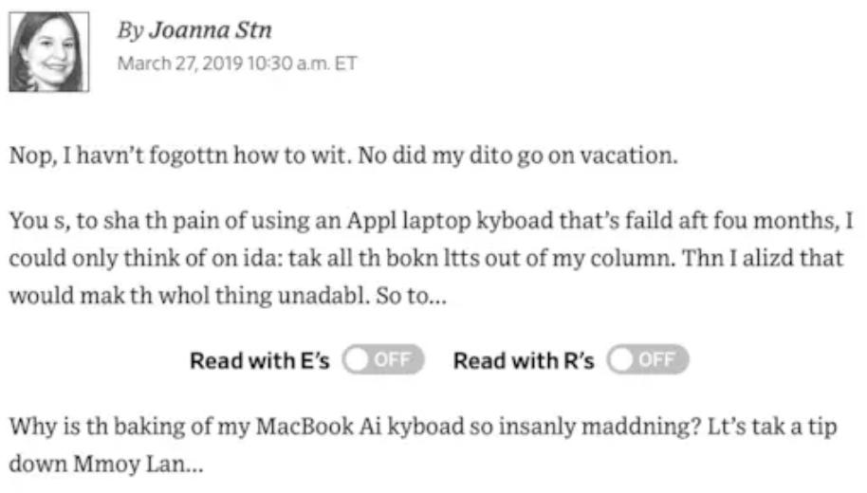The height and width of the screenshot is (493, 867).
Task: Click the opening line starting with "Nop"
Action: pyautogui.click(x=343, y=155)
